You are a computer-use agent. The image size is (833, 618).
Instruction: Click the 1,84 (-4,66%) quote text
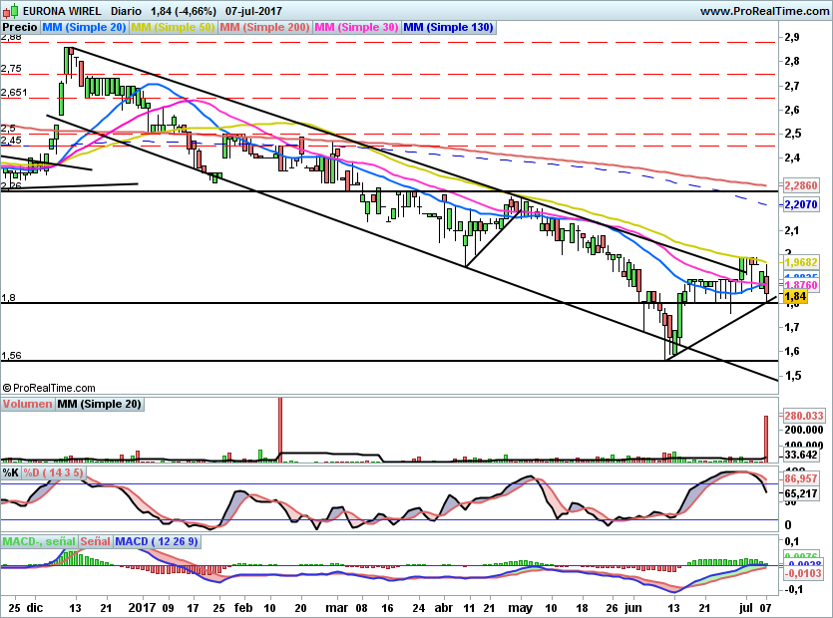(x=183, y=11)
